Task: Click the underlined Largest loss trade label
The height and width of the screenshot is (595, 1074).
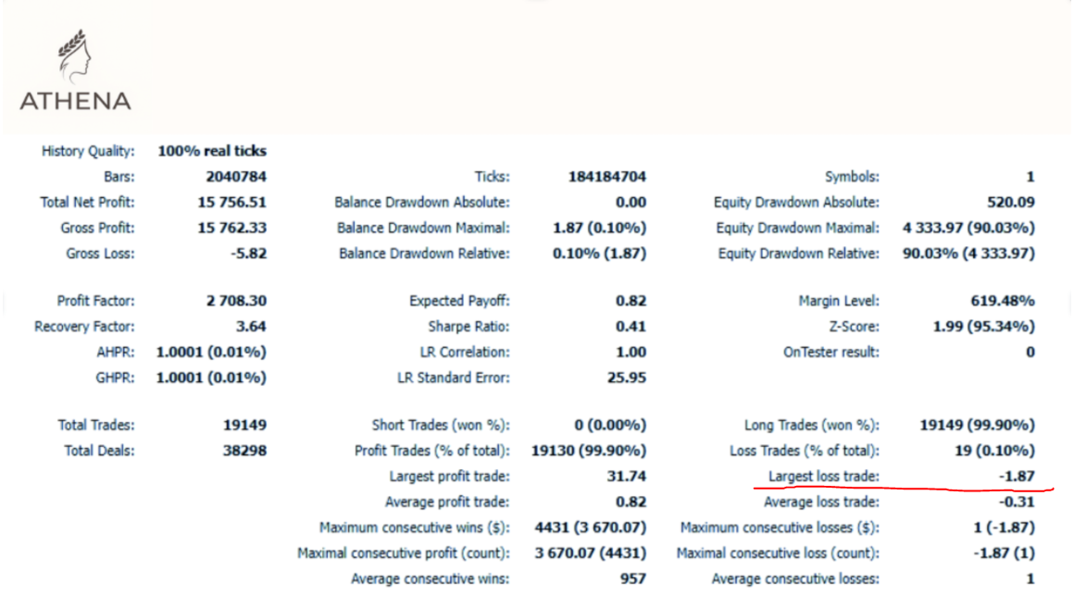Action: [823, 477]
